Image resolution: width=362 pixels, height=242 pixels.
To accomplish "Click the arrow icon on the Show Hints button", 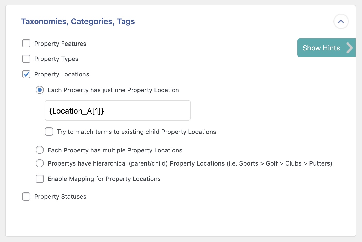I will [x=350, y=48].
